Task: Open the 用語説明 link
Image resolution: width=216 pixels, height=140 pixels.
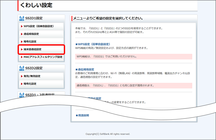Action: (83, 115)
